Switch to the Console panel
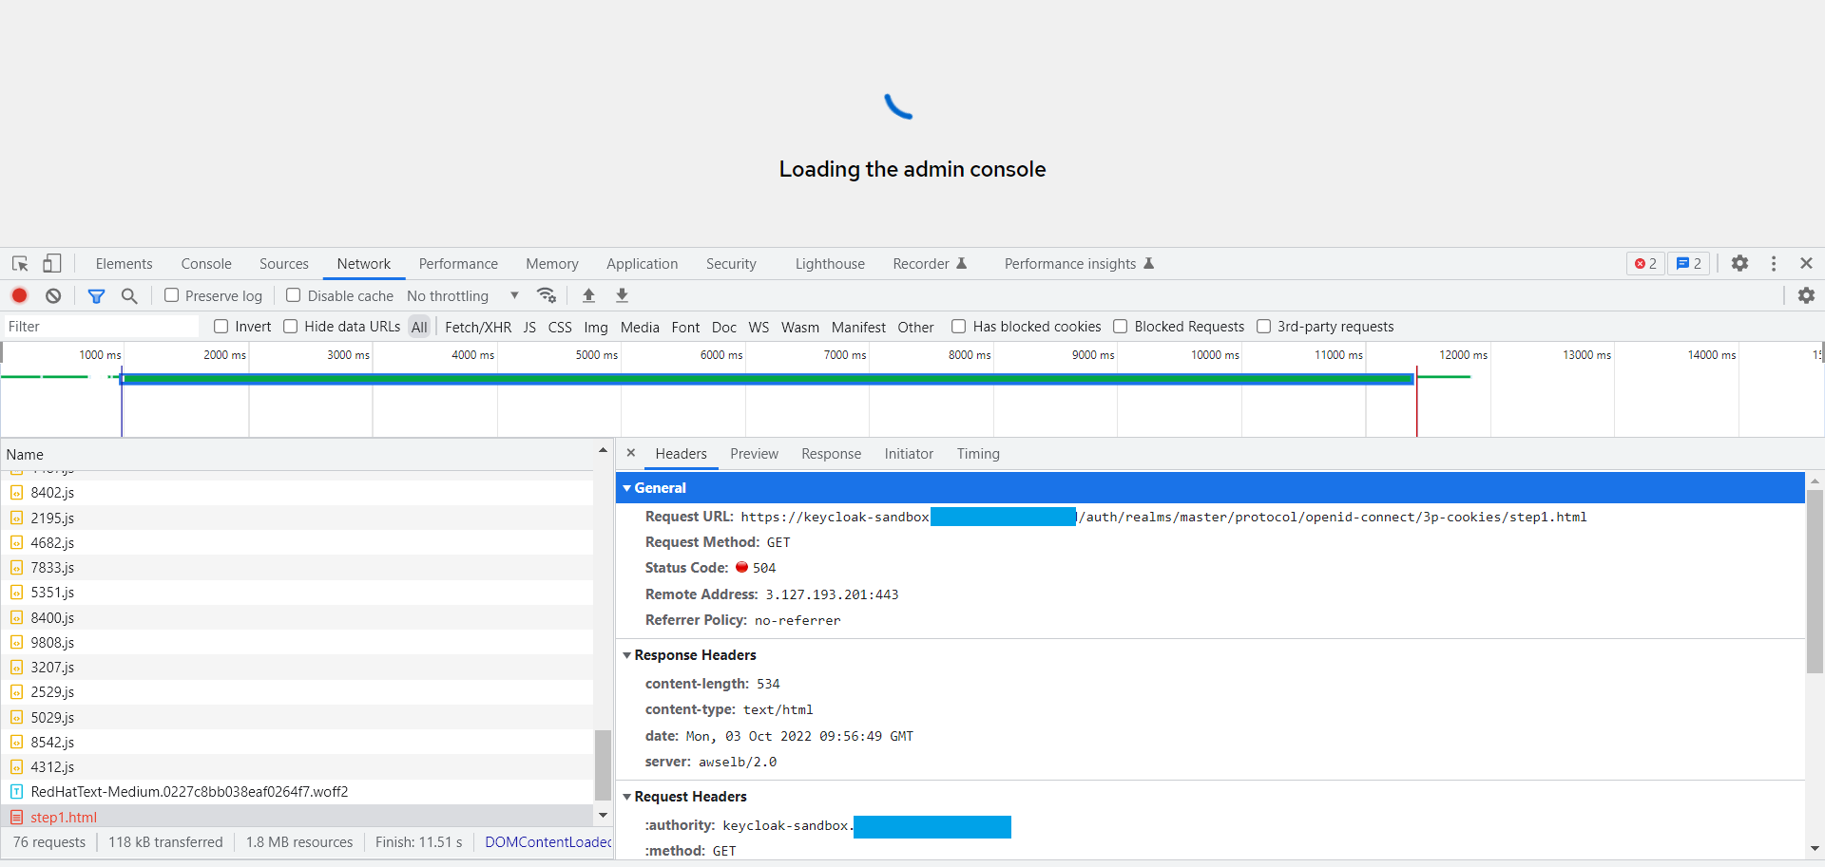This screenshot has width=1825, height=867. click(205, 263)
